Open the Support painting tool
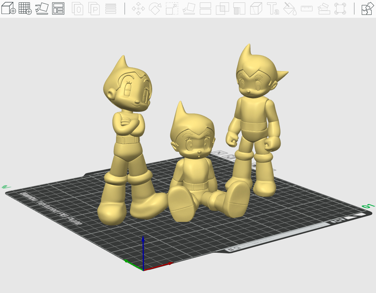376x293 pixels. (x=239, y=9)
